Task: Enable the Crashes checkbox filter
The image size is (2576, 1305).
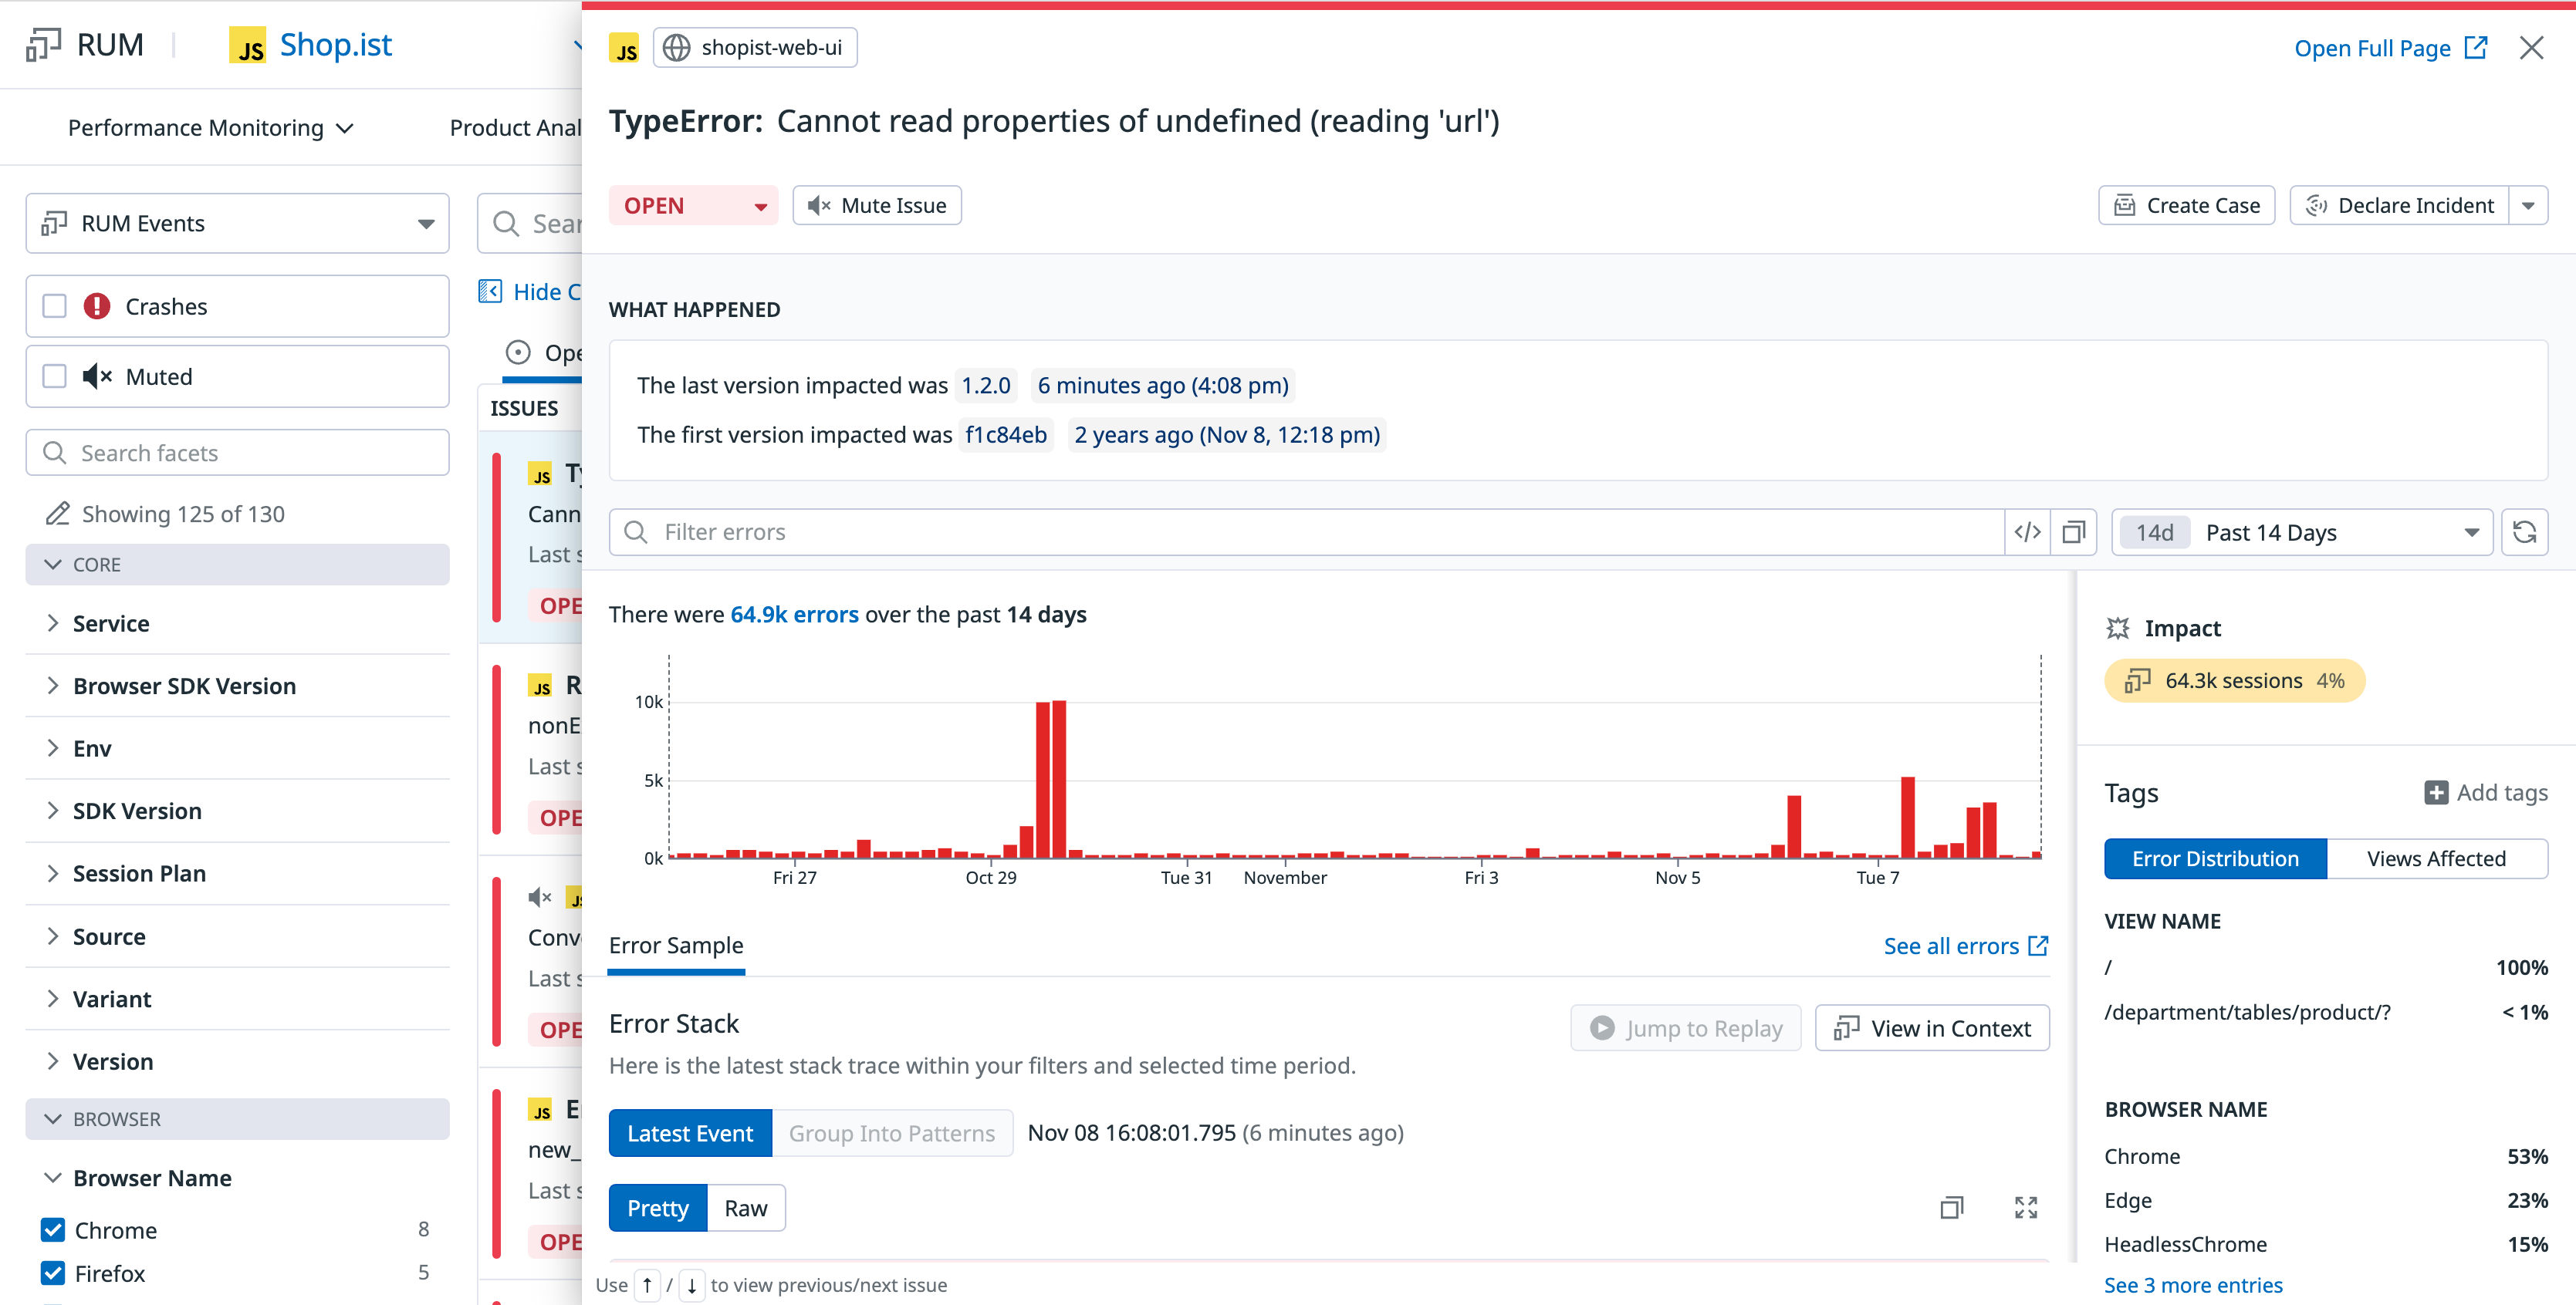Action: click(x=55, y=307)
